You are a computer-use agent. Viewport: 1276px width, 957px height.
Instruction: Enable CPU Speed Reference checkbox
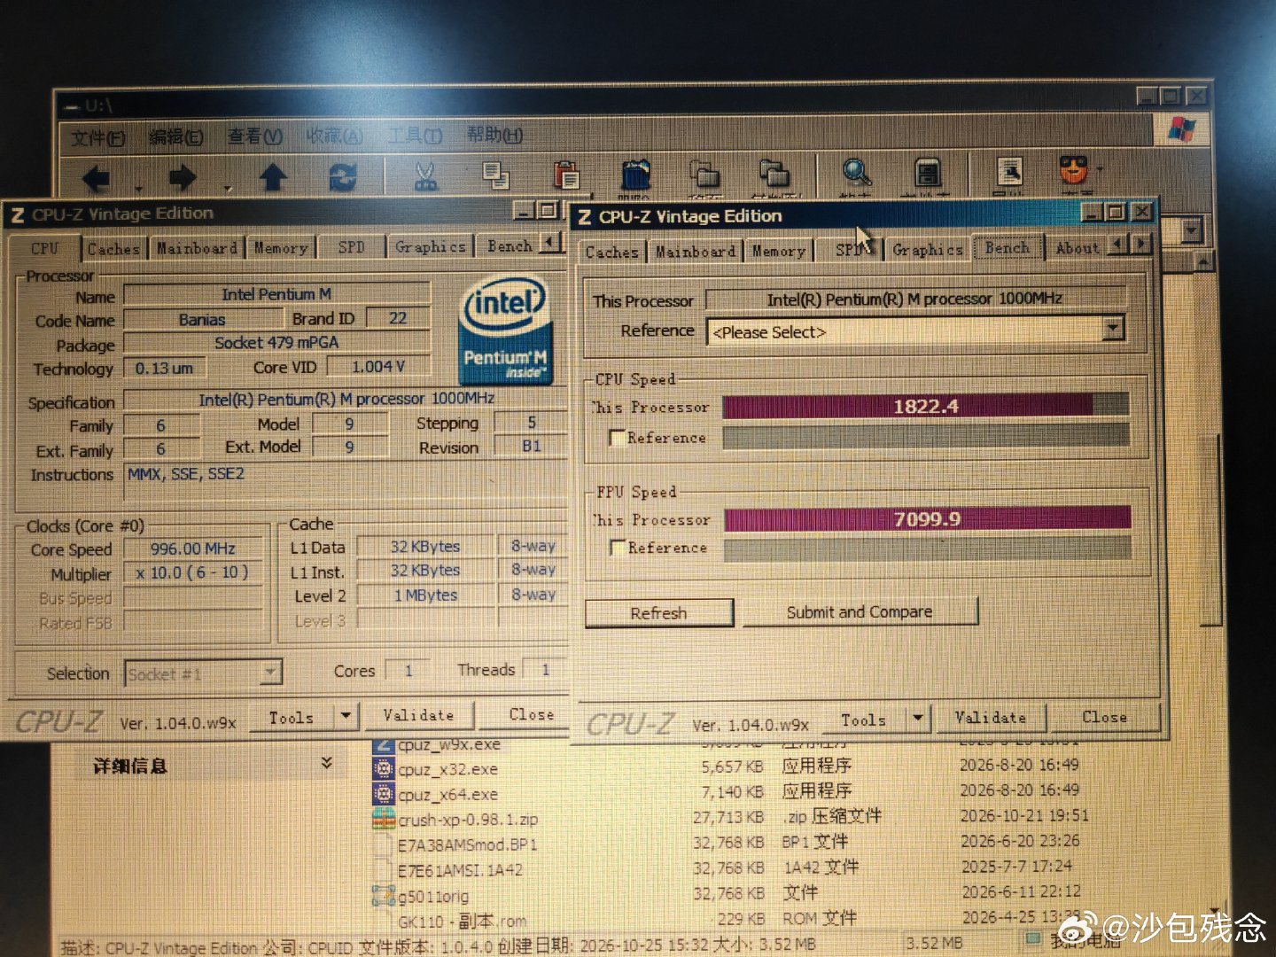pyautogui.click(x=618, y=438)
